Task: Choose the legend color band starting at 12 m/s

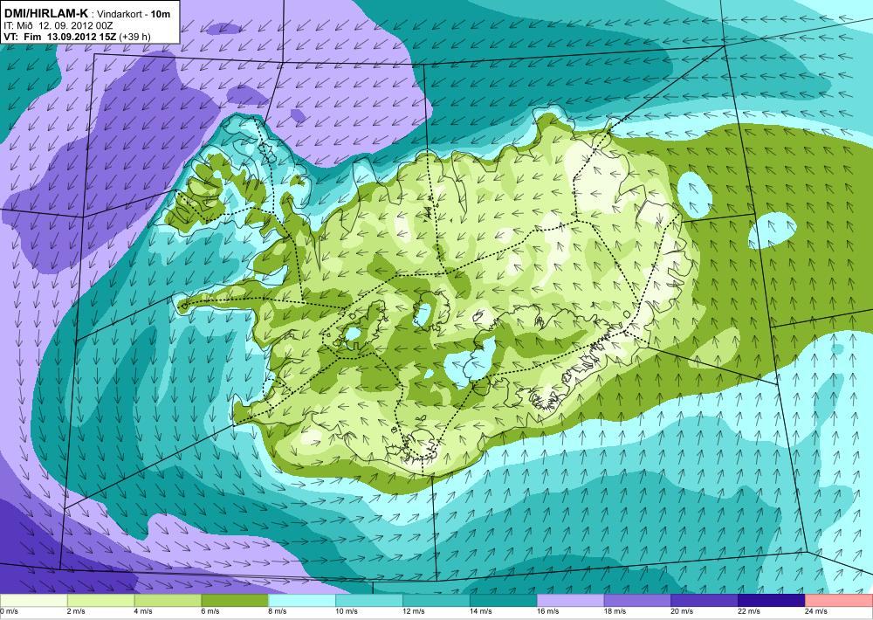Action: tap(436, 601)
